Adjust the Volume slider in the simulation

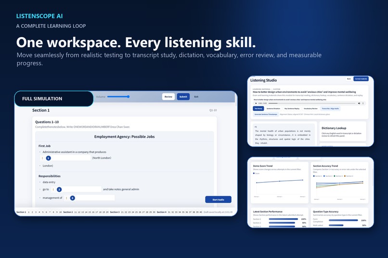[x=118, y=97]
